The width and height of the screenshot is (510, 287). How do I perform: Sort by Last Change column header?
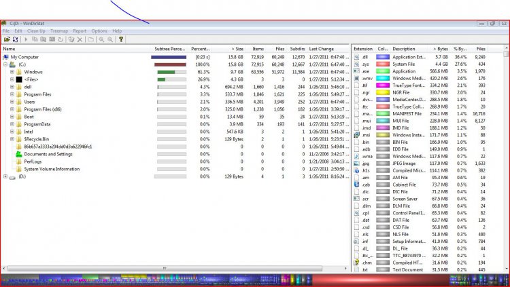(x=328, y=49)
